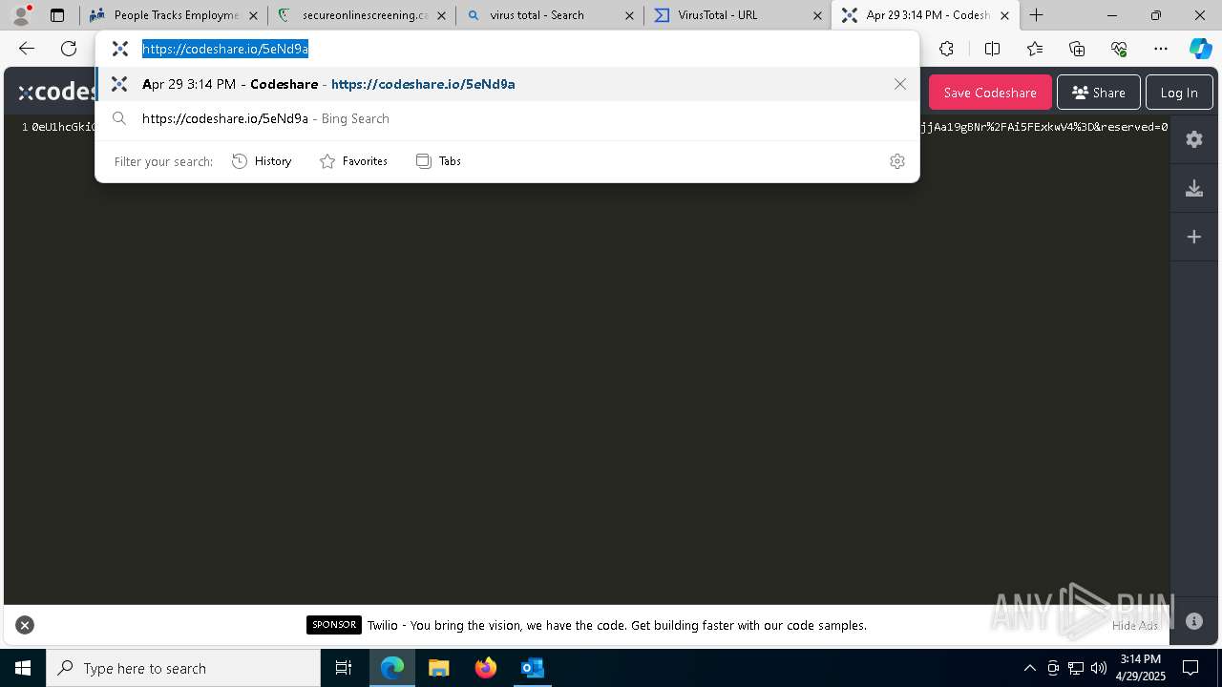Screen dimensions: 1222x687
Task: Click Save Codeshare button
Action: click(x=990, y=93)
